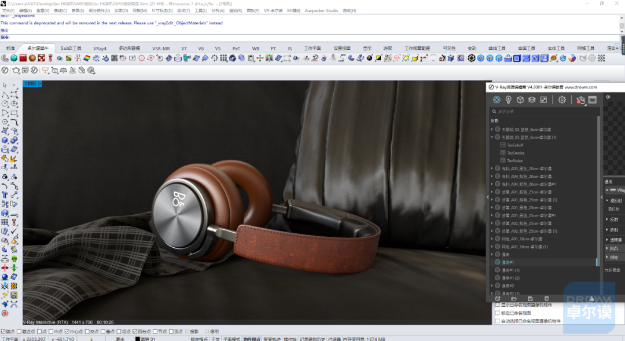
Task: Expand the first 天鹅绒_03_蓝色_6cm material
Action: [x=492, y=130]
